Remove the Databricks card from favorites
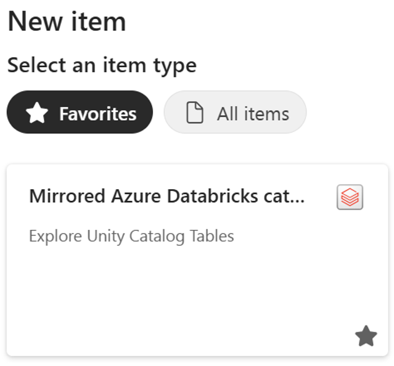Image resolution: width=394 pixels, height=366 pixels. click(x=366, y=336)
